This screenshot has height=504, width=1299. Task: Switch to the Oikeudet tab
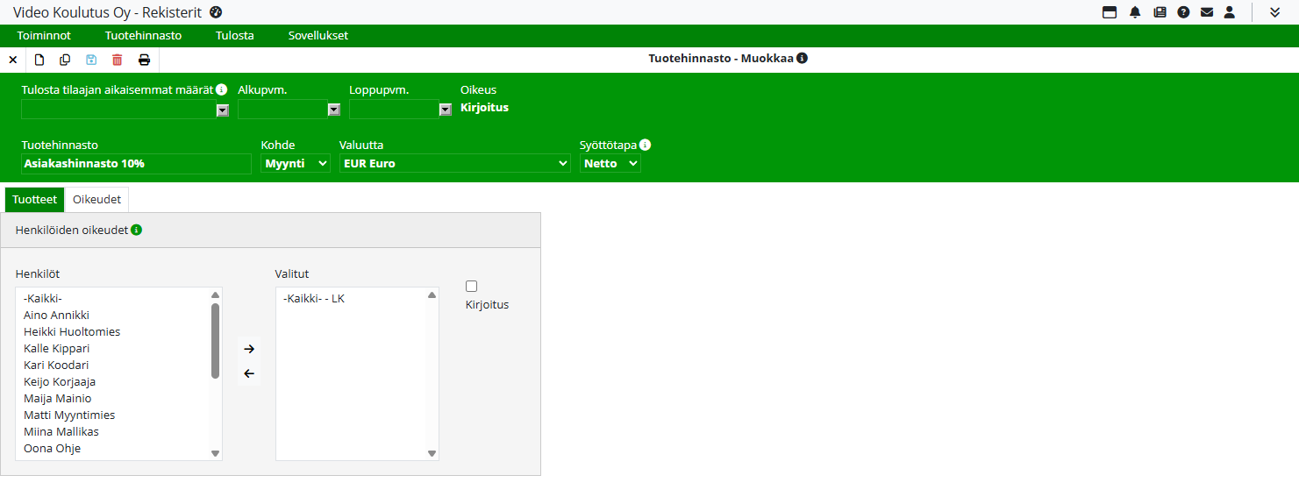96,200
